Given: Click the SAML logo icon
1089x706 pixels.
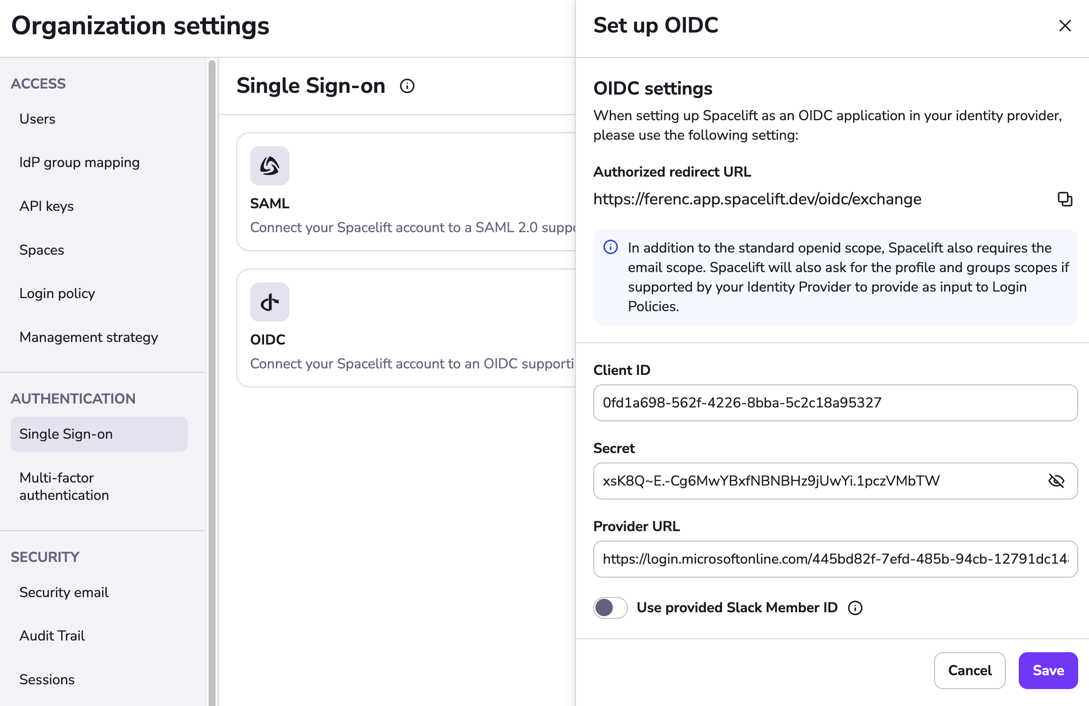Looking at the screenshot, I should point(269,166).
